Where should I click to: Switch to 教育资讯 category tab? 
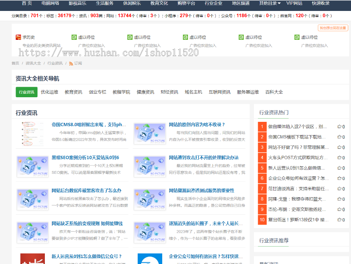point(73,92)
